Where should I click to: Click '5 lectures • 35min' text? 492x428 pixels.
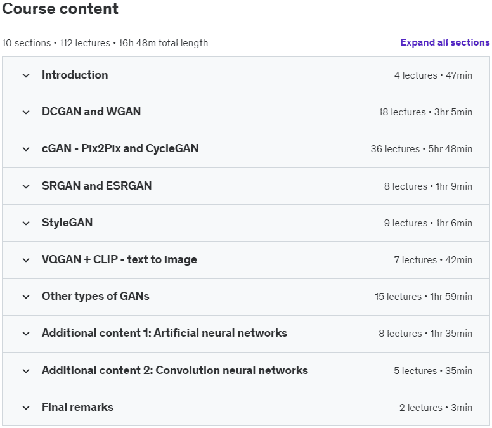click(x=433, y=370)
